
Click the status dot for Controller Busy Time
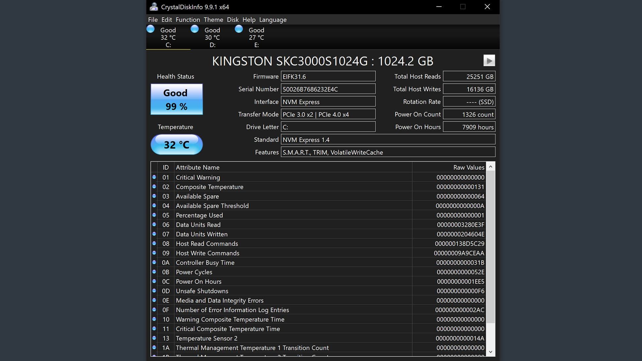pyautogui.click(x=154, y=262)
